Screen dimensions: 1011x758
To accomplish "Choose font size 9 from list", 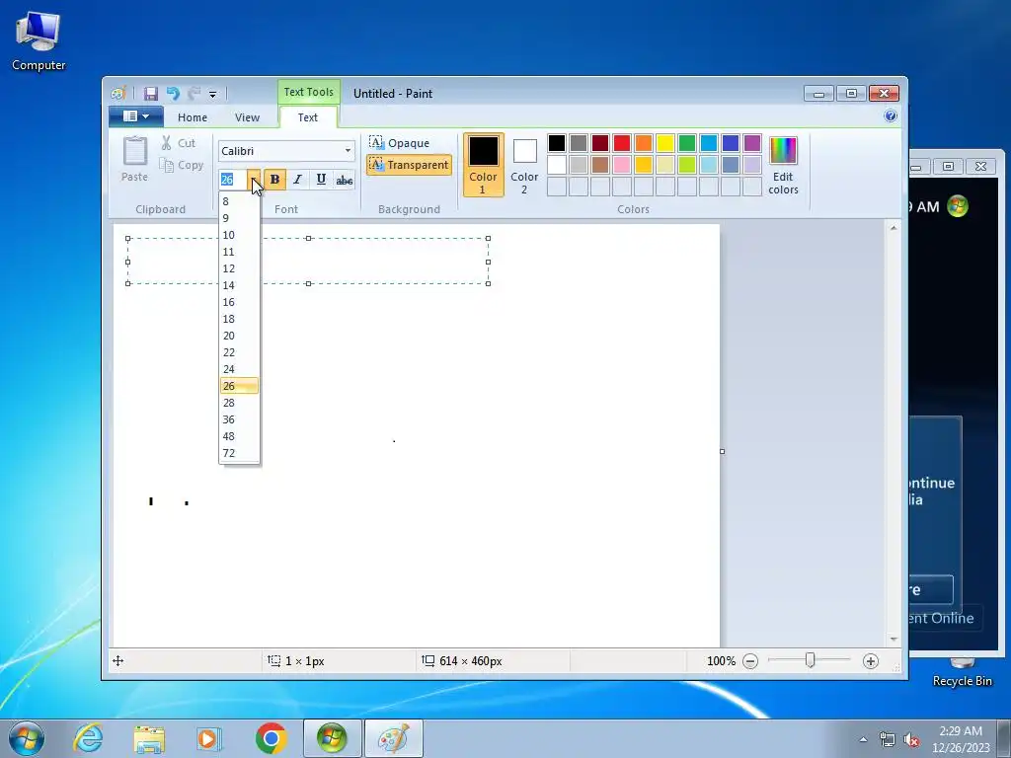I will tap(239, 218).
